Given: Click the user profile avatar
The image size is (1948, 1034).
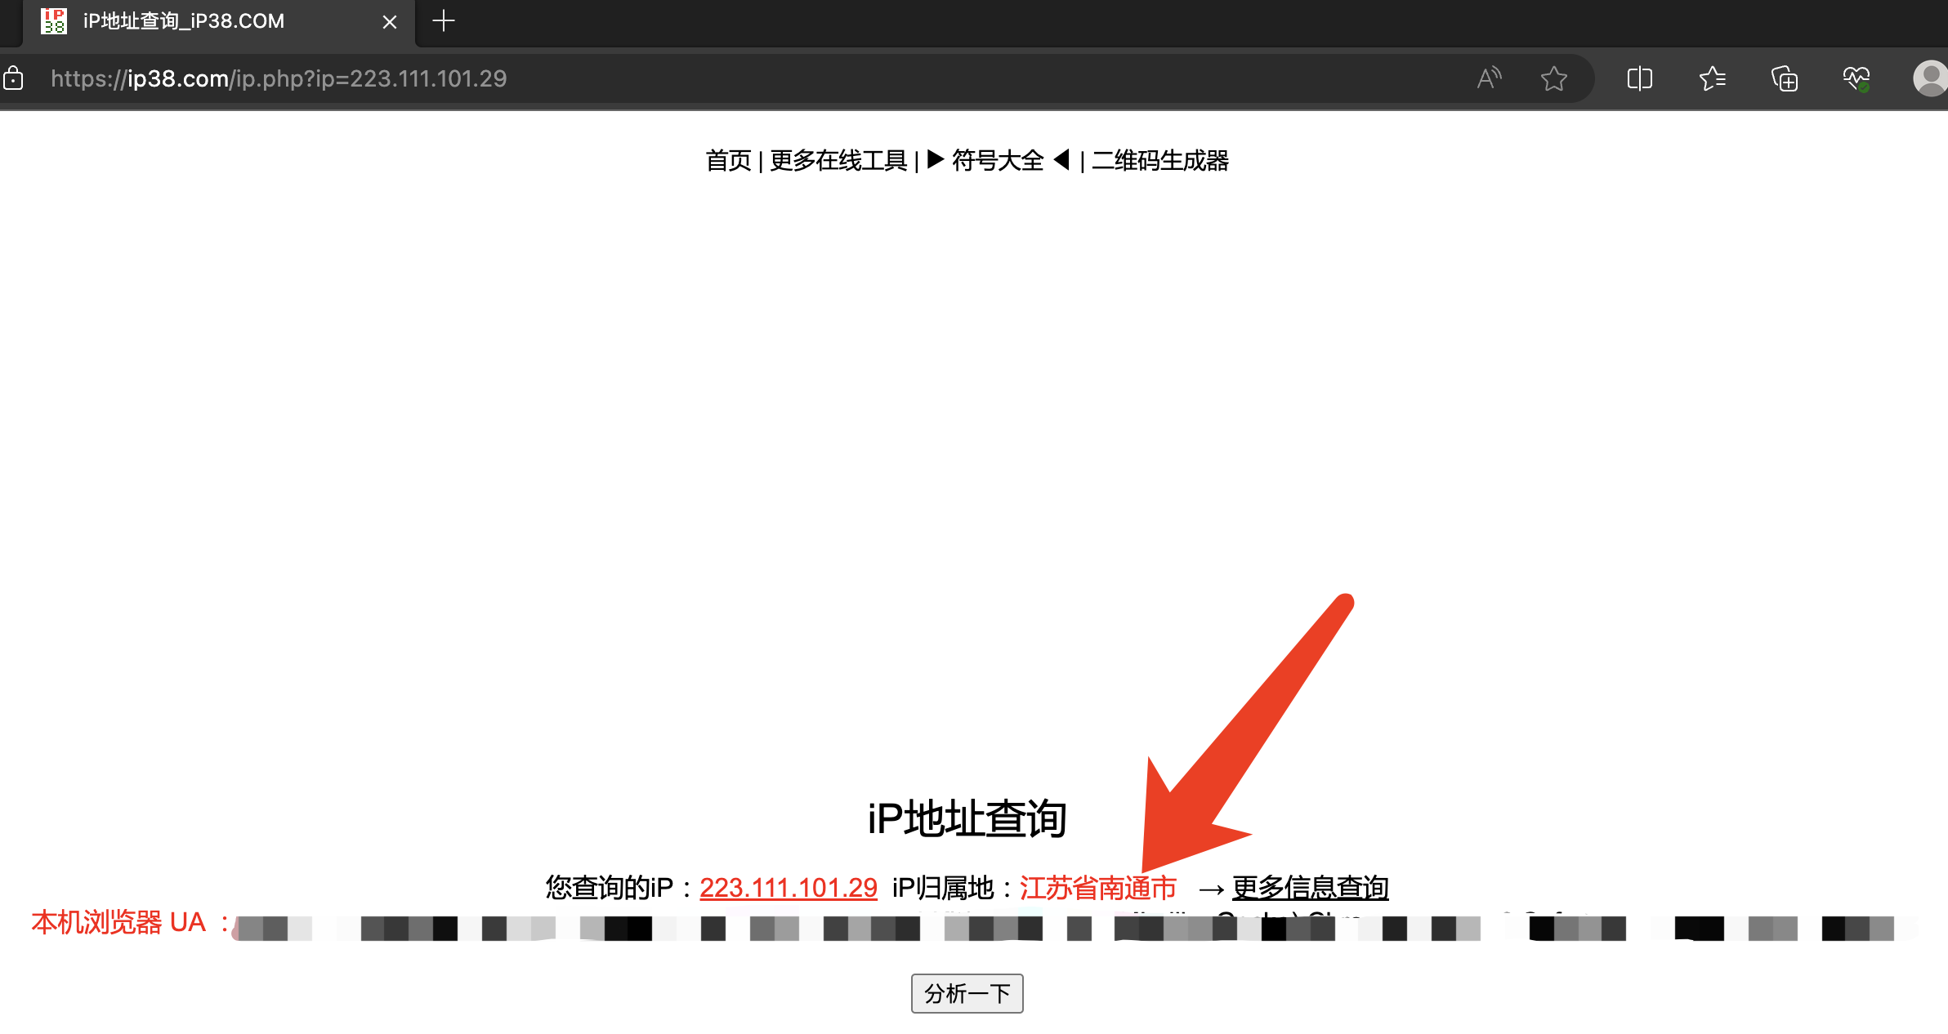Looking at the screenshot, I should pos(1930,78).
